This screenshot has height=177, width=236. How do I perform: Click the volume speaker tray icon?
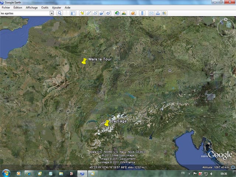click(x=212, y=174)
